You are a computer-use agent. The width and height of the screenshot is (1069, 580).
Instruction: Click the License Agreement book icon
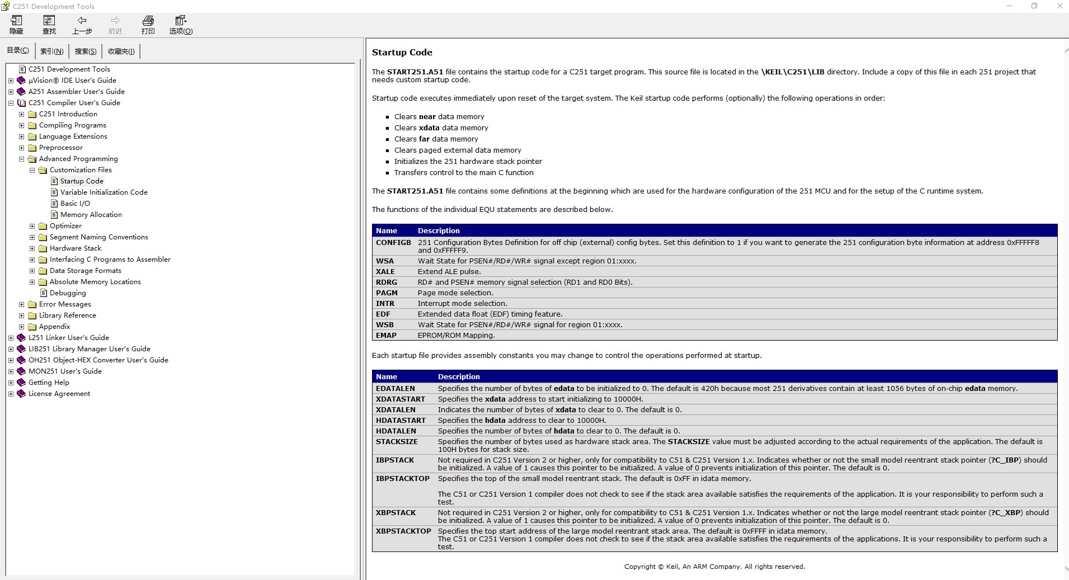click(22, 394)
